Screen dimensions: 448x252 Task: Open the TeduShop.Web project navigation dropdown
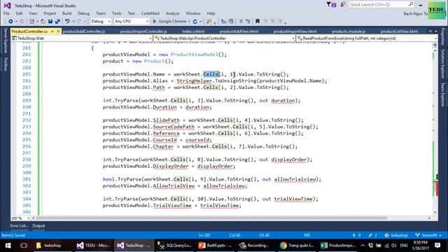[82, 38]
